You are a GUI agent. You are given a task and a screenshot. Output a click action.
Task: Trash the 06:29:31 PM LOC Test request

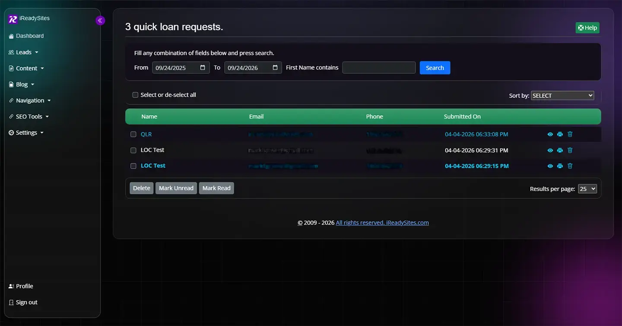click(x=570, y=150)
